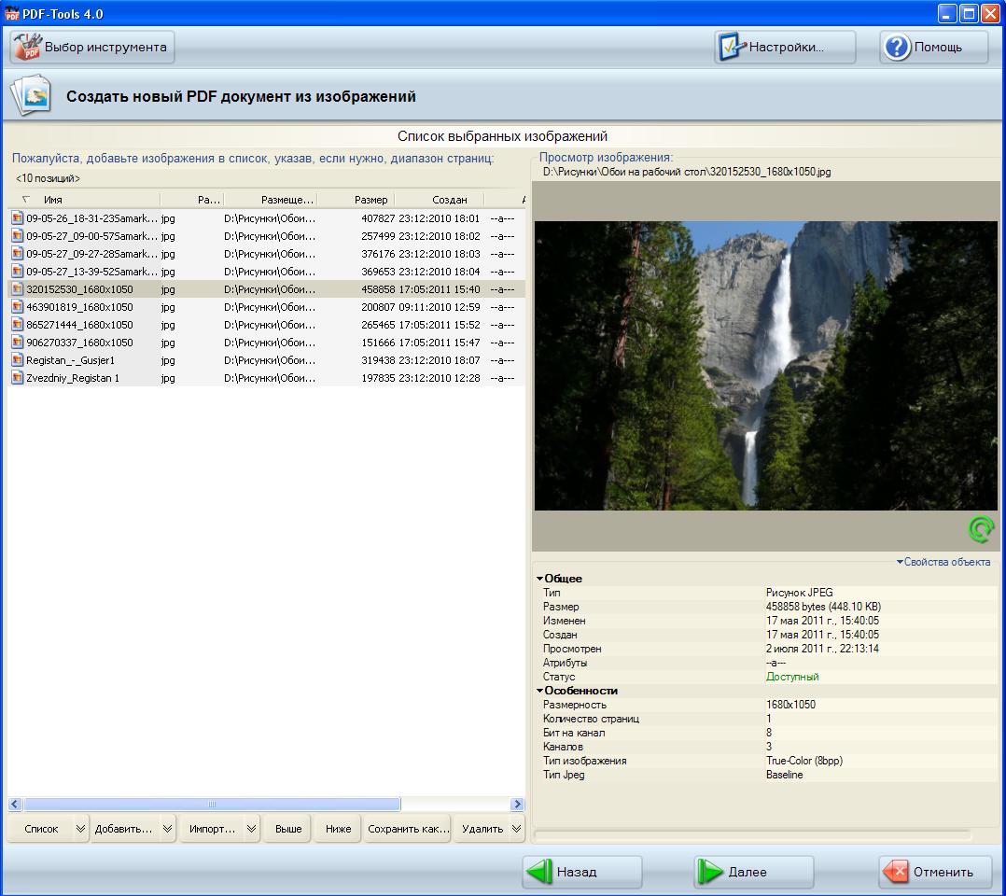Screen dimensions: 1006x896
Task: Click the red Отменить cancel icon
Action: [x=896, y=872]
